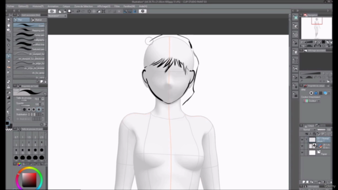This screenshot has width=338, height=190.
Task: Select last anti-aliasing option
Action: (x=39, y=109)
